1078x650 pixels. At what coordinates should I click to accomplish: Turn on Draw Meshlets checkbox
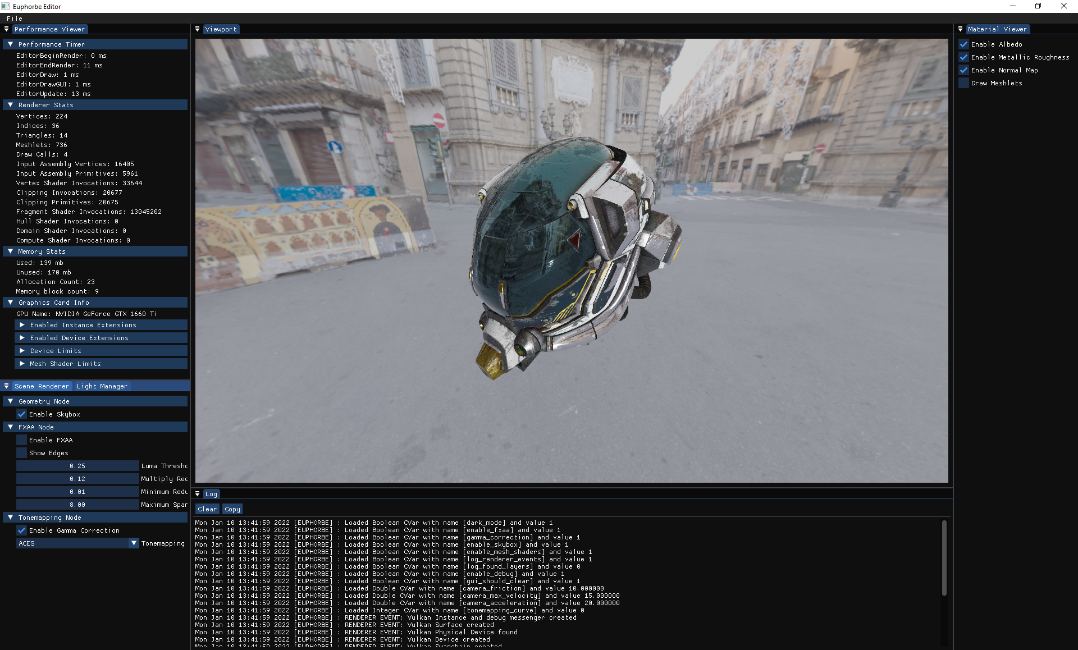[x=963, y=83]
